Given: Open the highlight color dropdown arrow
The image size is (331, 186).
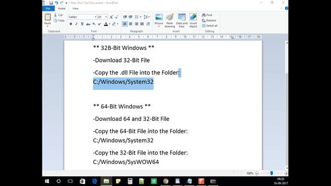Looking at the screenshot, I should [x=117, y=24].
